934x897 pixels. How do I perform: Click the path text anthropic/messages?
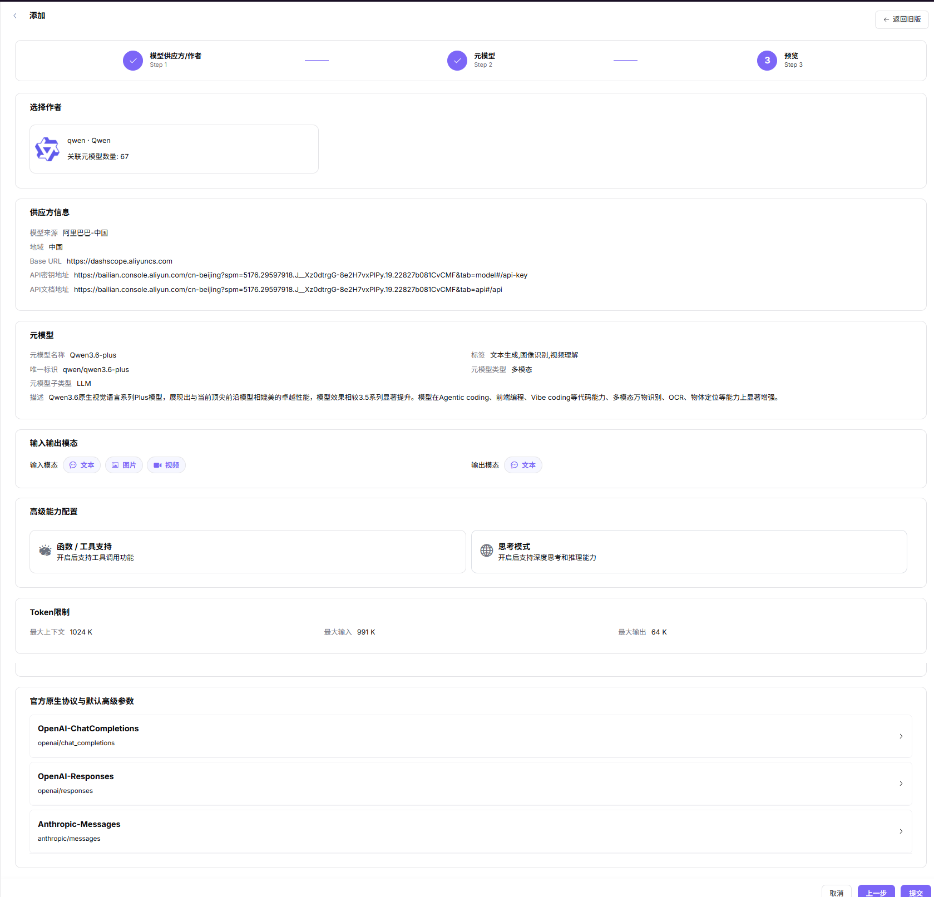point(69,839)
